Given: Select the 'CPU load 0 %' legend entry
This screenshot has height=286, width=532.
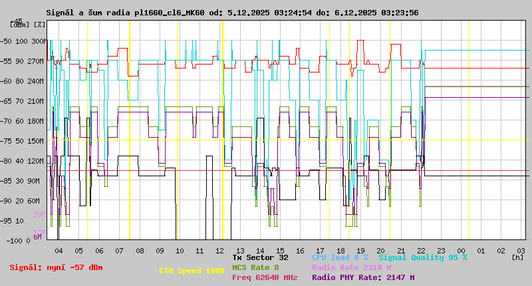Looking at the screenshot, I should coord(339,257).
